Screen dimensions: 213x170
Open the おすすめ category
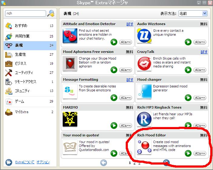pyautogui.click(x=30, y=26)
